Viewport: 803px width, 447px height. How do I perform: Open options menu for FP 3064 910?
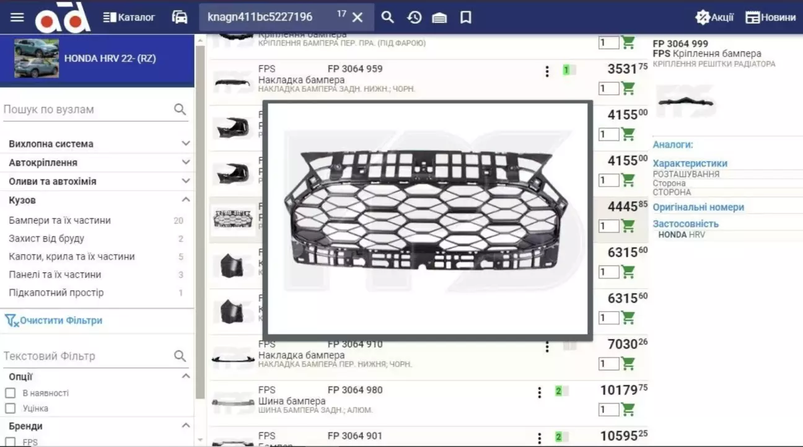[546, 347]
